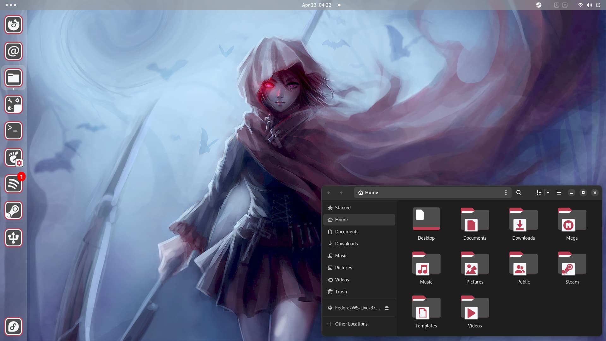Screen dimensions: 606x341
Task: Open Terminal from the dock
Action: [14, 131]
